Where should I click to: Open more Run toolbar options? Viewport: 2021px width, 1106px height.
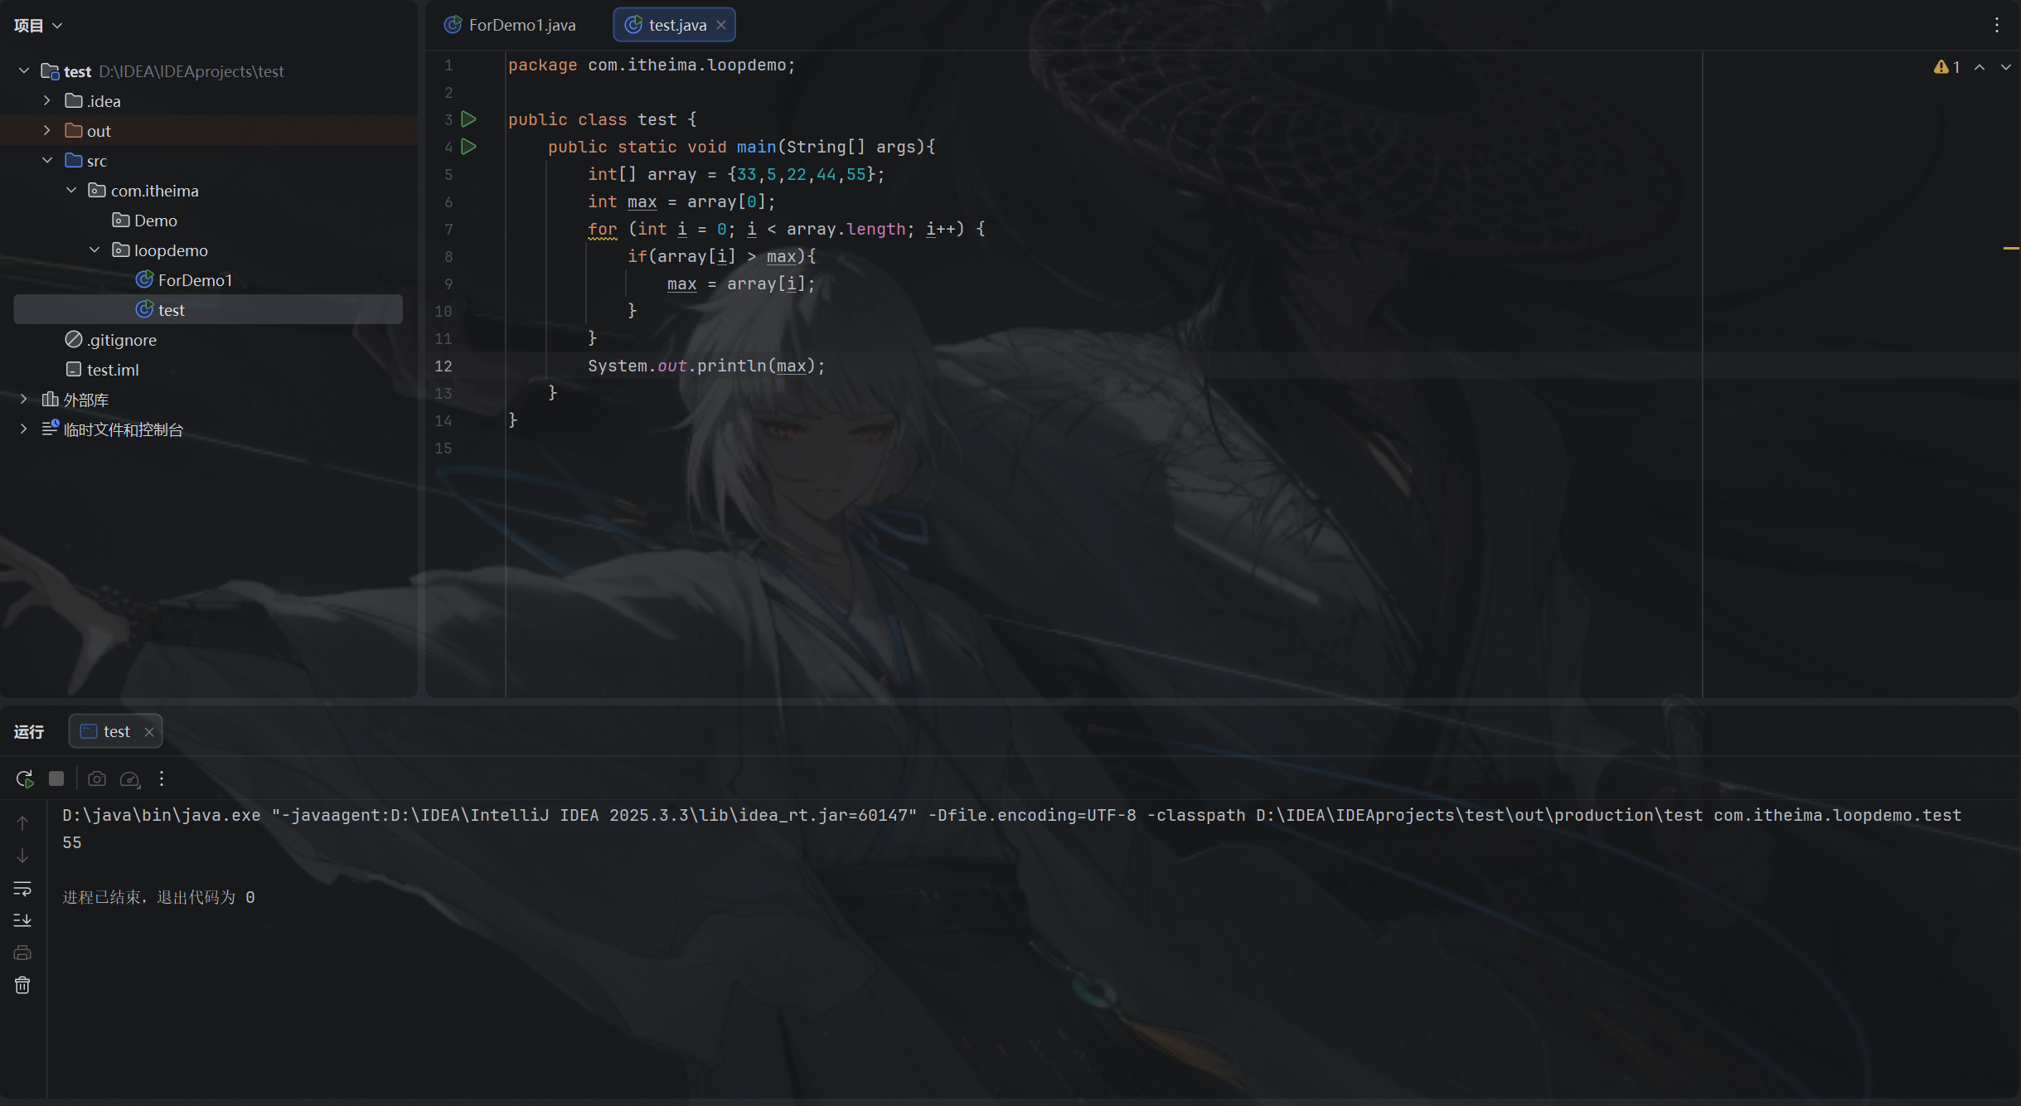162,779
